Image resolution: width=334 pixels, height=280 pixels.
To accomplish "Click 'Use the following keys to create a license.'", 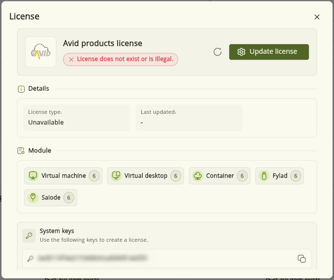I will 94,240.
